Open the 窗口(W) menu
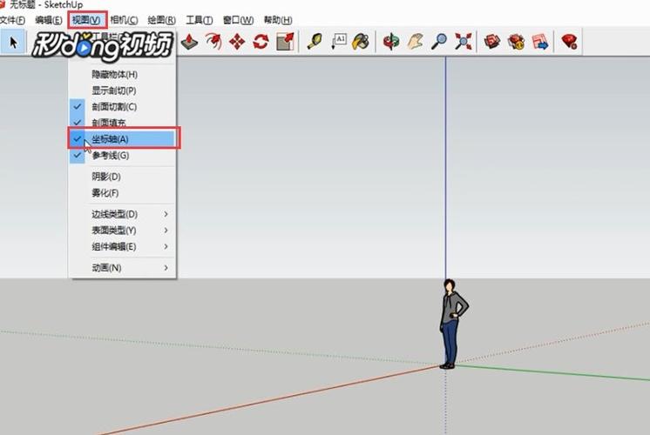 point(238,20)
